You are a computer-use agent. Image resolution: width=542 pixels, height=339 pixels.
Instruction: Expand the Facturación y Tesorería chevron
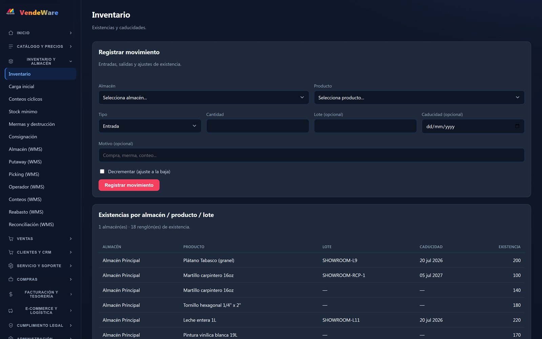pyautogui.click(x=71, y=294)
